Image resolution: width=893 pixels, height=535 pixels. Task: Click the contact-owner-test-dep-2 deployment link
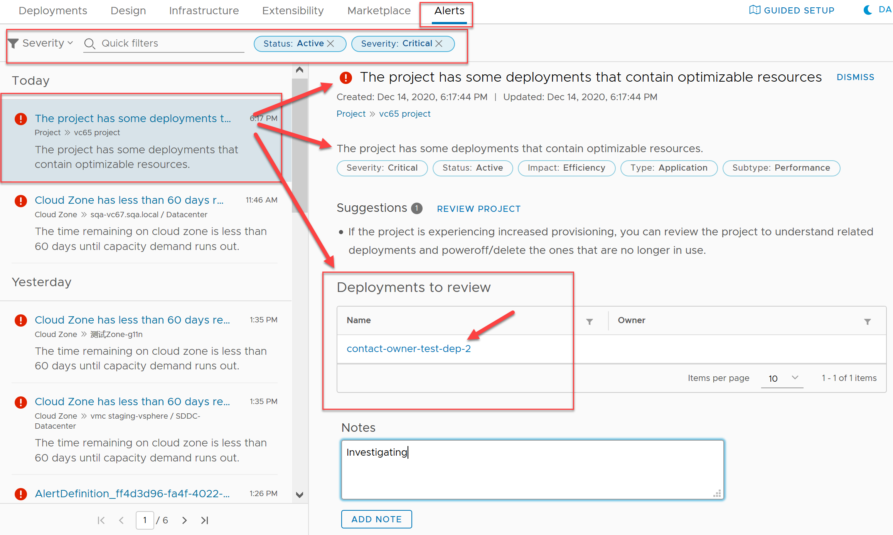[409, 349]
